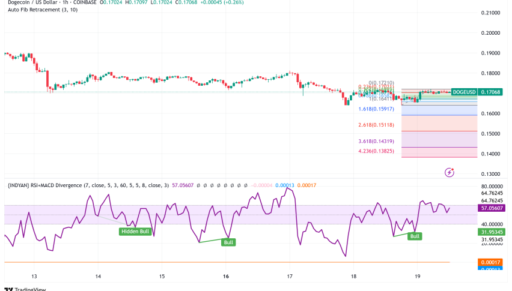The image size is (512, 291).
Task: Click date 13 on the time axis
Action: (x=34, y=277)
